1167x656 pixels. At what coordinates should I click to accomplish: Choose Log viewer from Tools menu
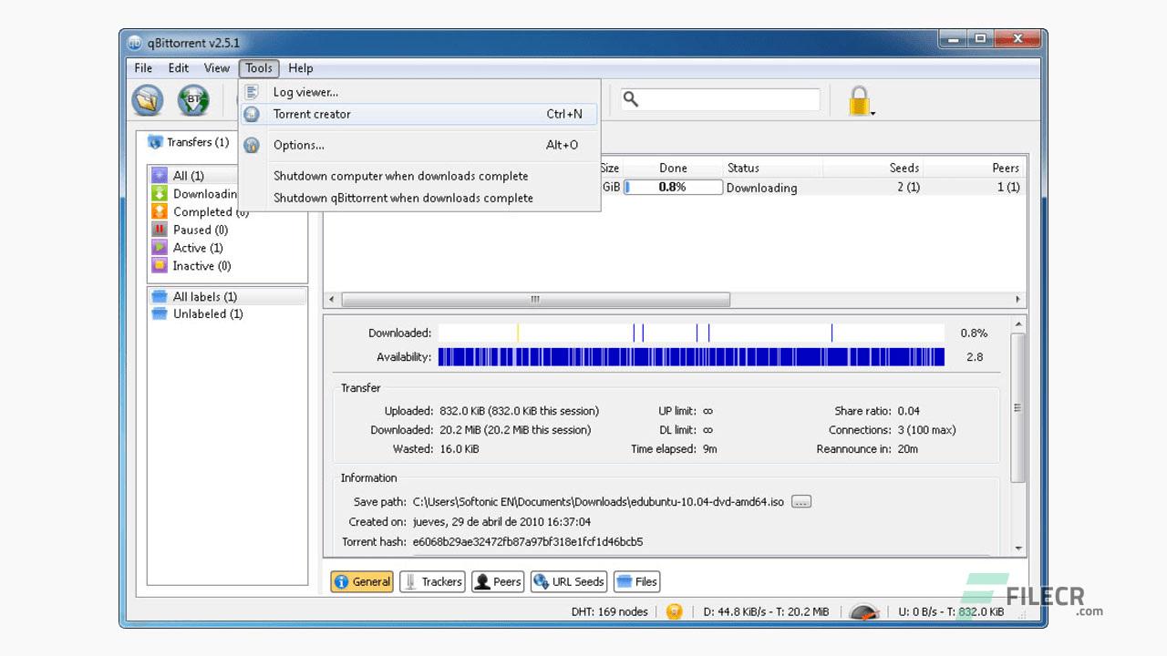point(419,92)
